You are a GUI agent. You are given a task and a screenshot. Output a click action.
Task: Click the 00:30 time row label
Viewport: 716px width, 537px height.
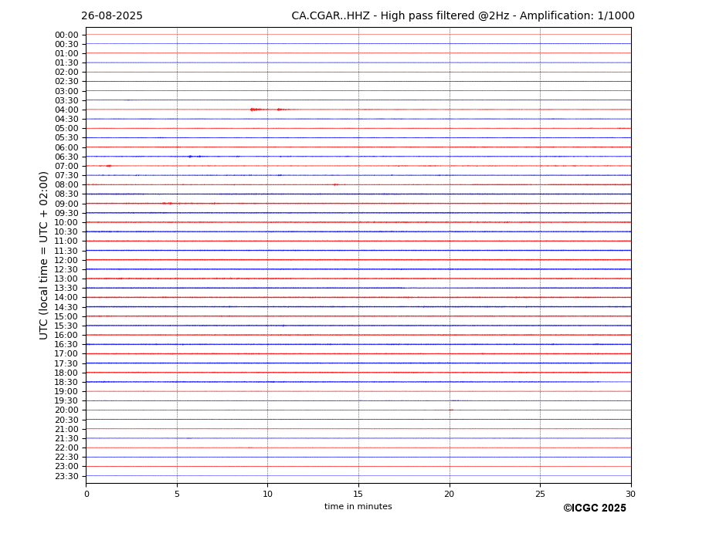[66, 44]
